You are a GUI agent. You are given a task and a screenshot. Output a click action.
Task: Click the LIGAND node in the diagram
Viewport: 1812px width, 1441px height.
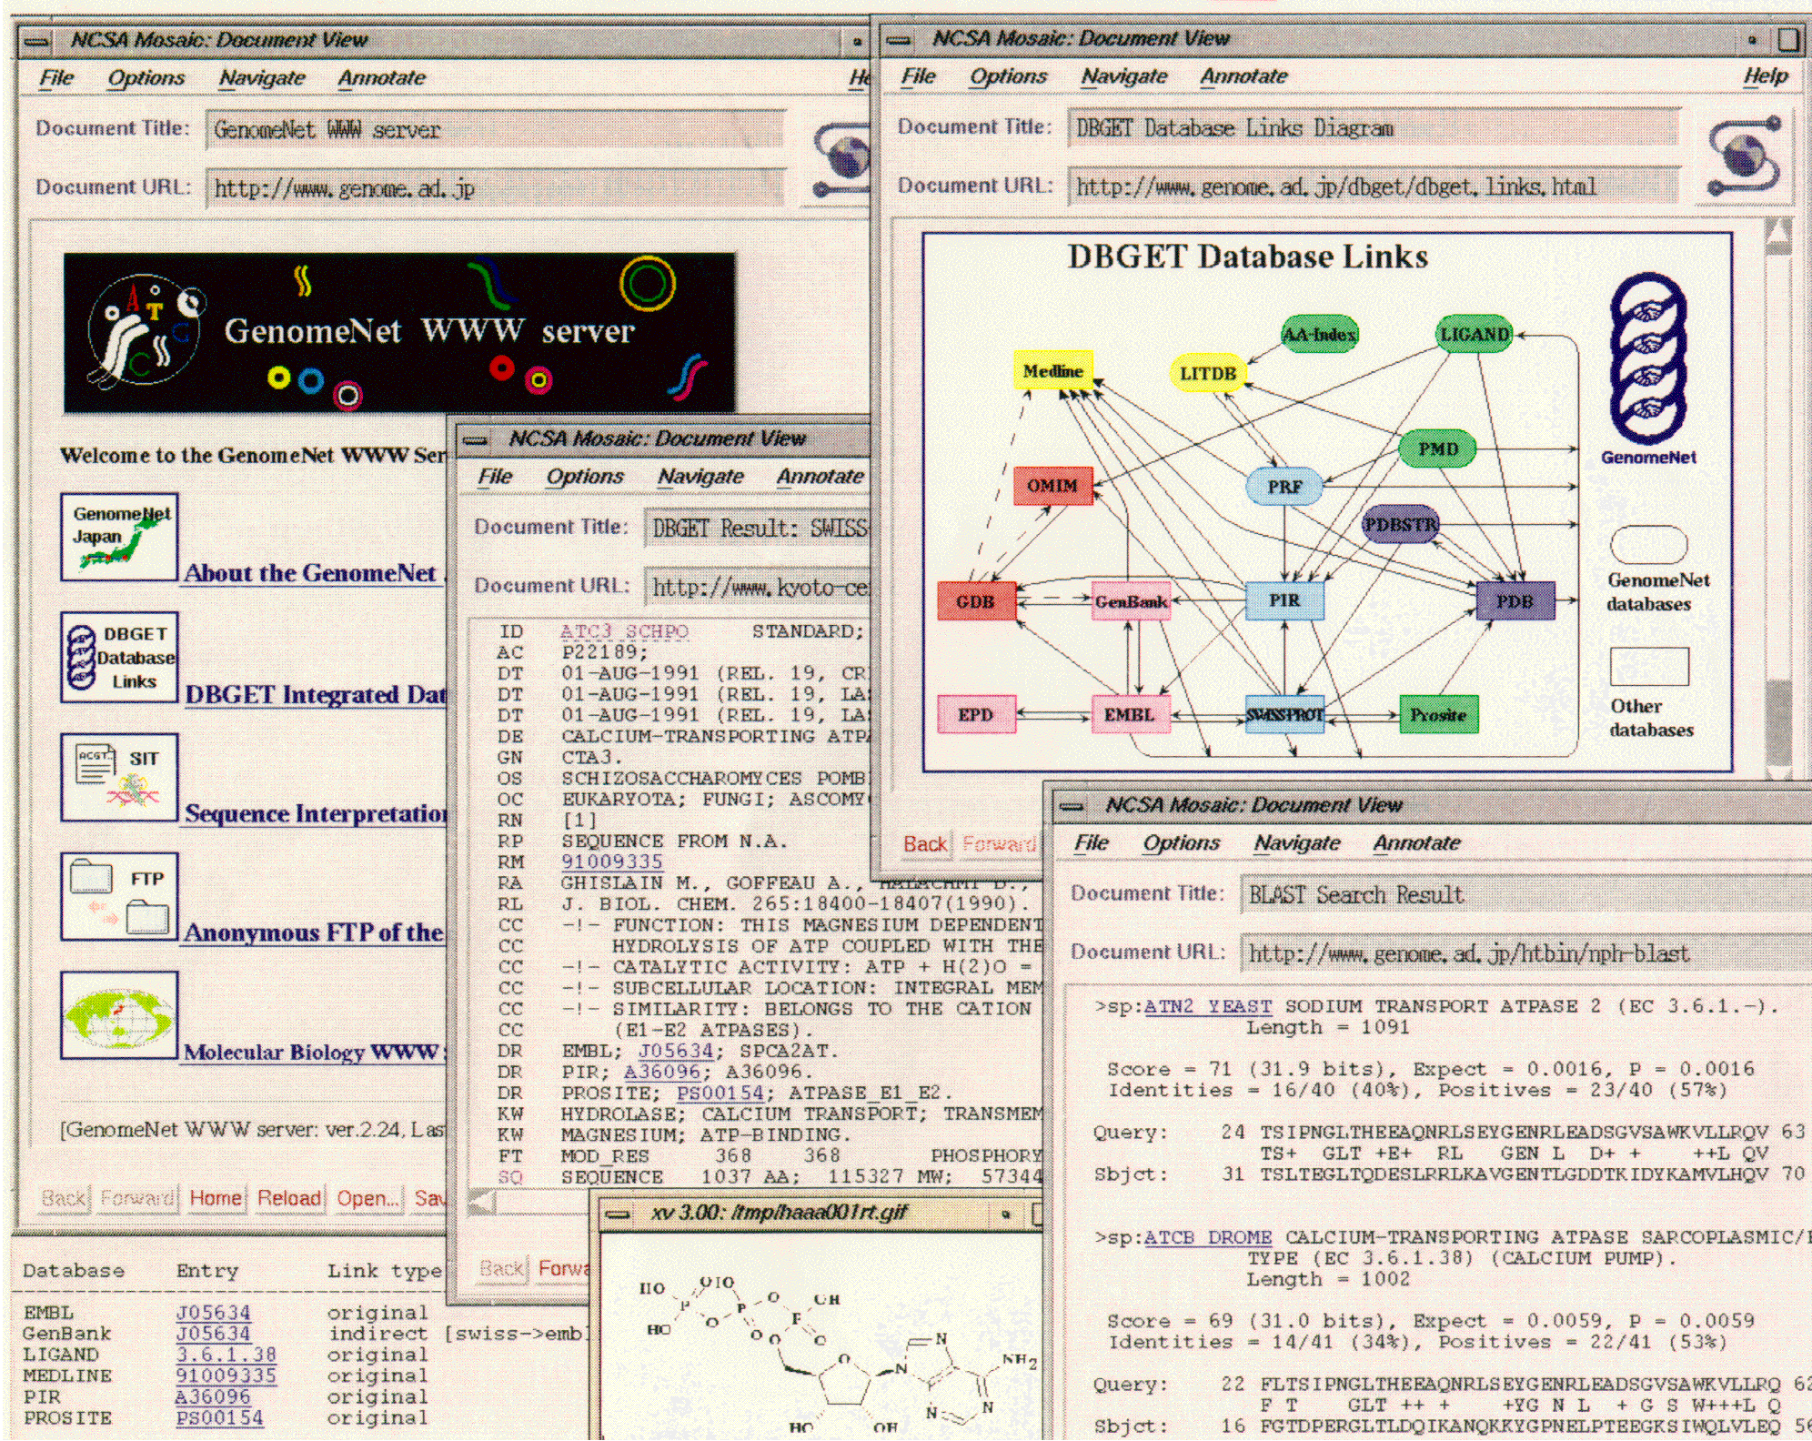pyautogui.click(x=1475, y=334)
